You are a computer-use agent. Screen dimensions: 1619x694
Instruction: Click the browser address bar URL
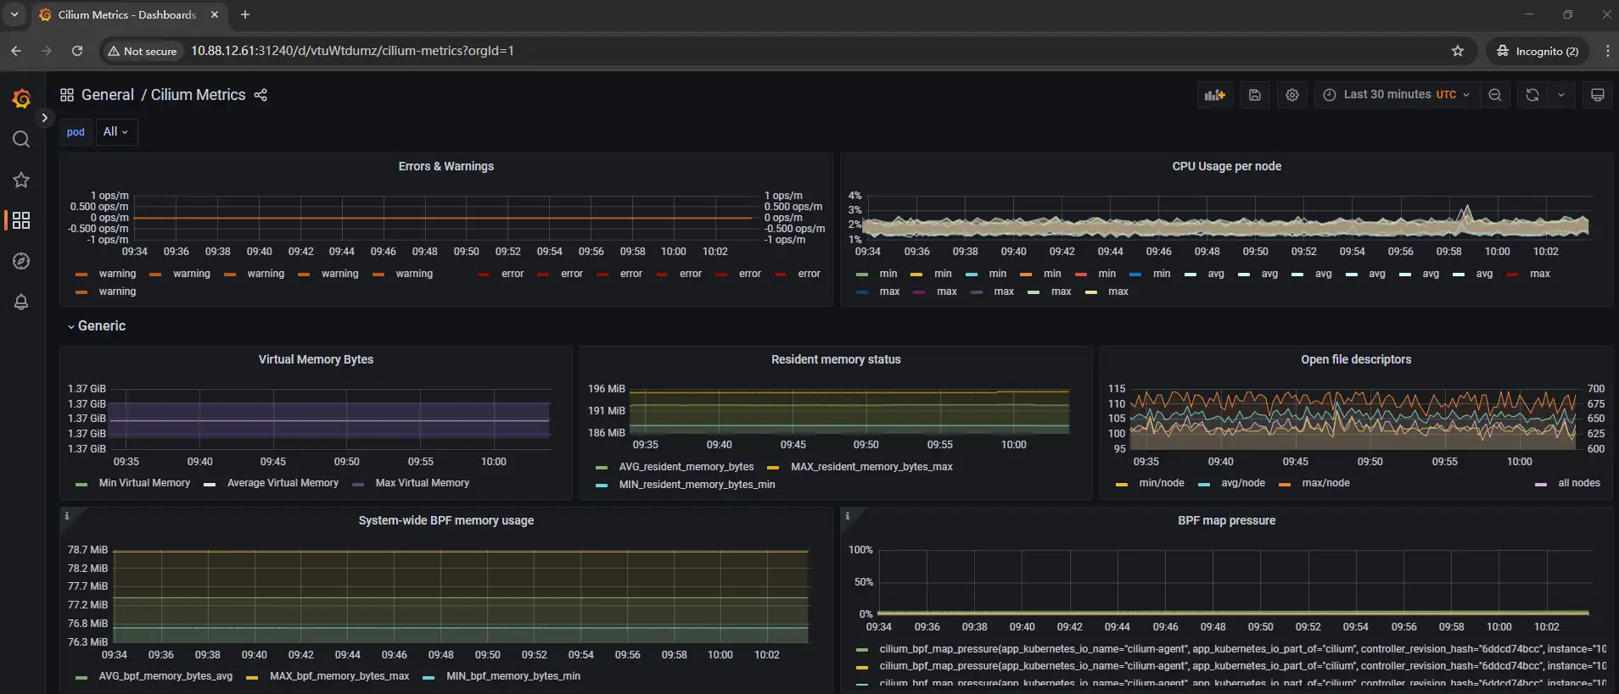[x=352, y=51]
